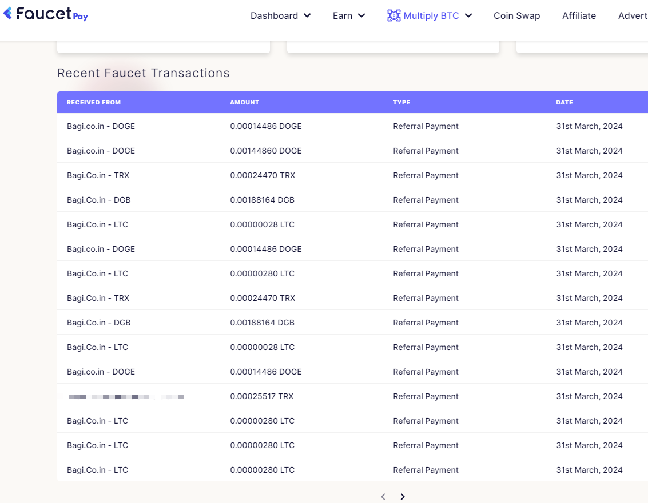Click the Multiply BTC dice icon

point(393,15)
